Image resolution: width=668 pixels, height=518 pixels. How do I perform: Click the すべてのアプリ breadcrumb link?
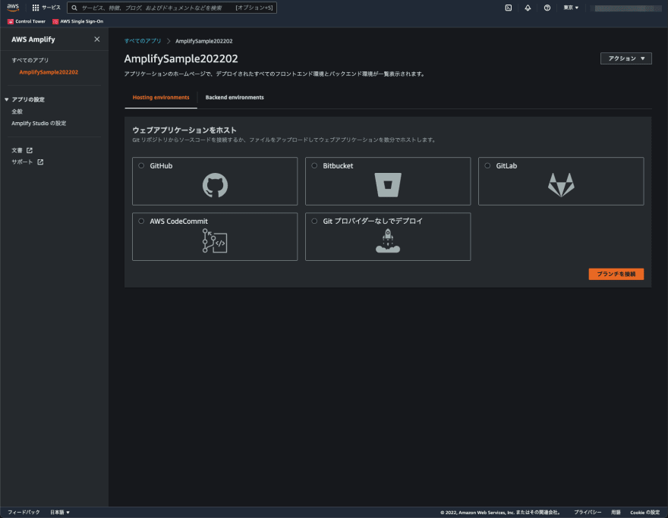tap(143, 41)
